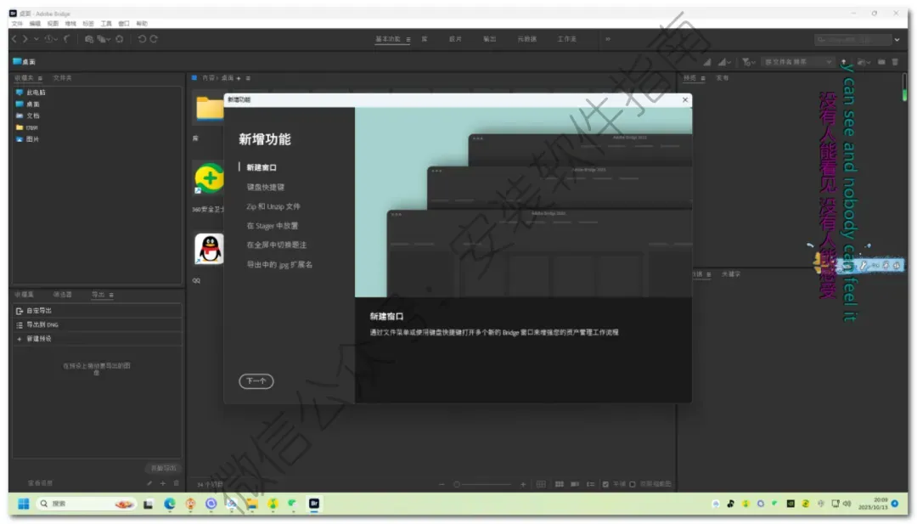Click the get photos from camera icon

pos(89,39)
